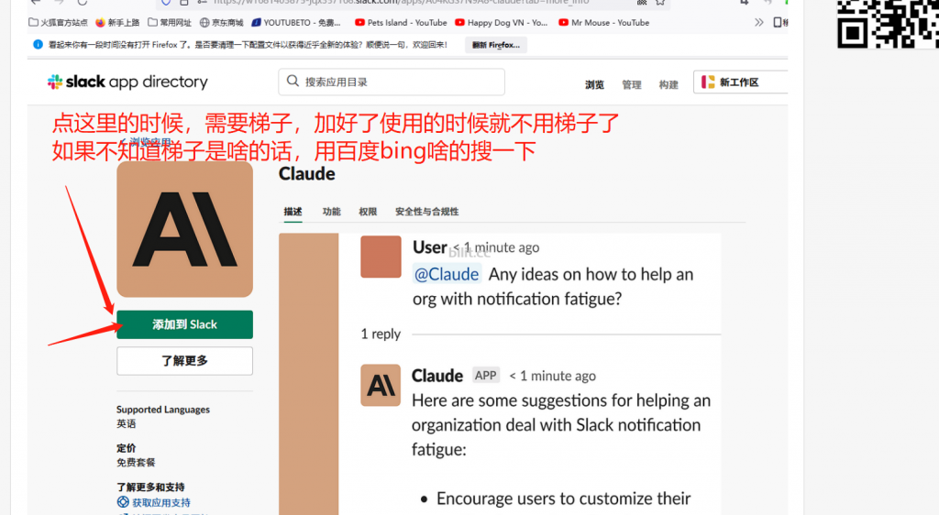Open the 安全性与合规性 tab

[427, 212]
